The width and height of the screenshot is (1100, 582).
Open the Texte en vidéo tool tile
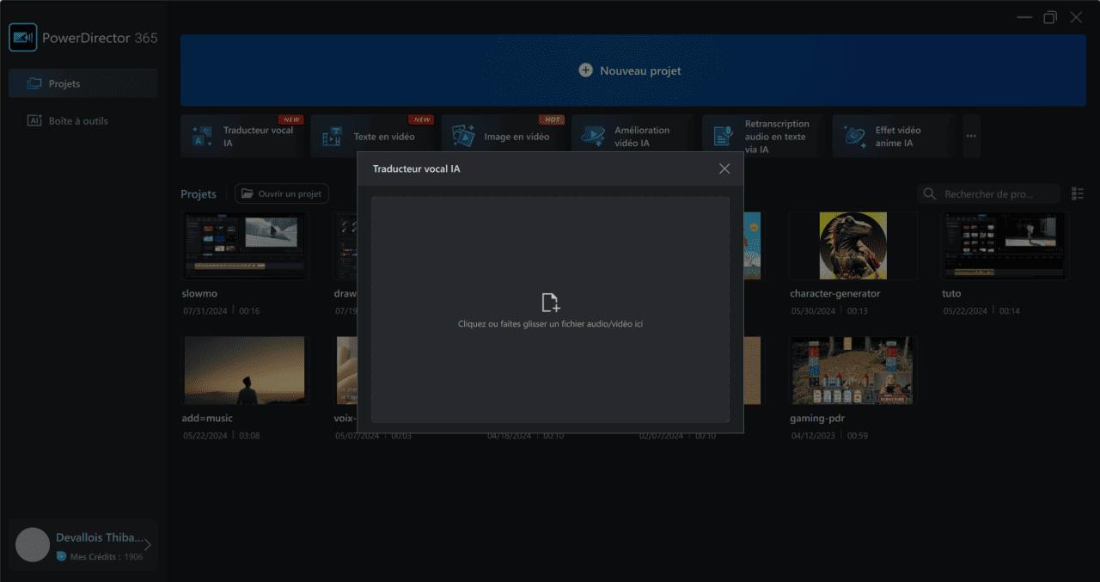tap(372, 137)
